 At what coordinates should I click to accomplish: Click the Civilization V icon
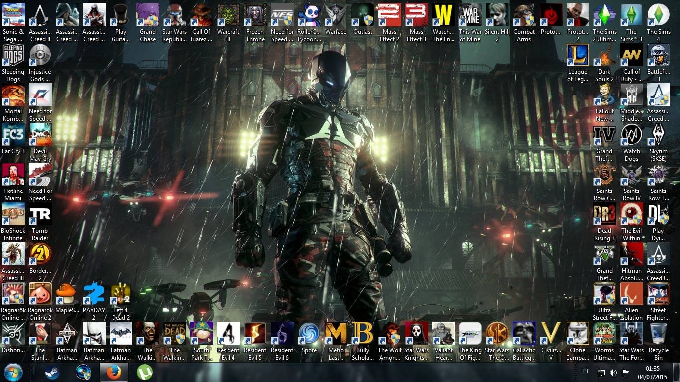551,333
